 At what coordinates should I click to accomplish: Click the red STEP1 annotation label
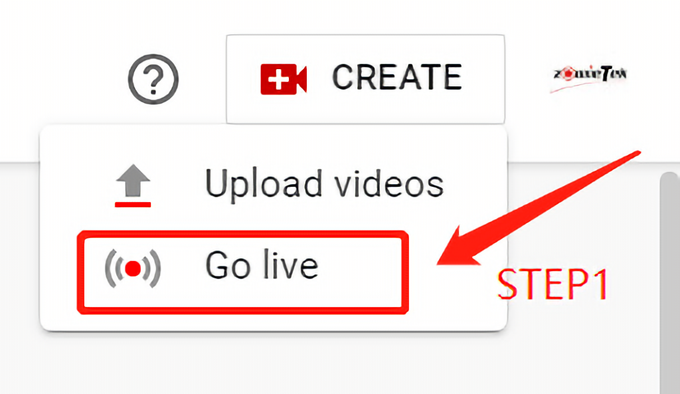(x=553, y=284)
